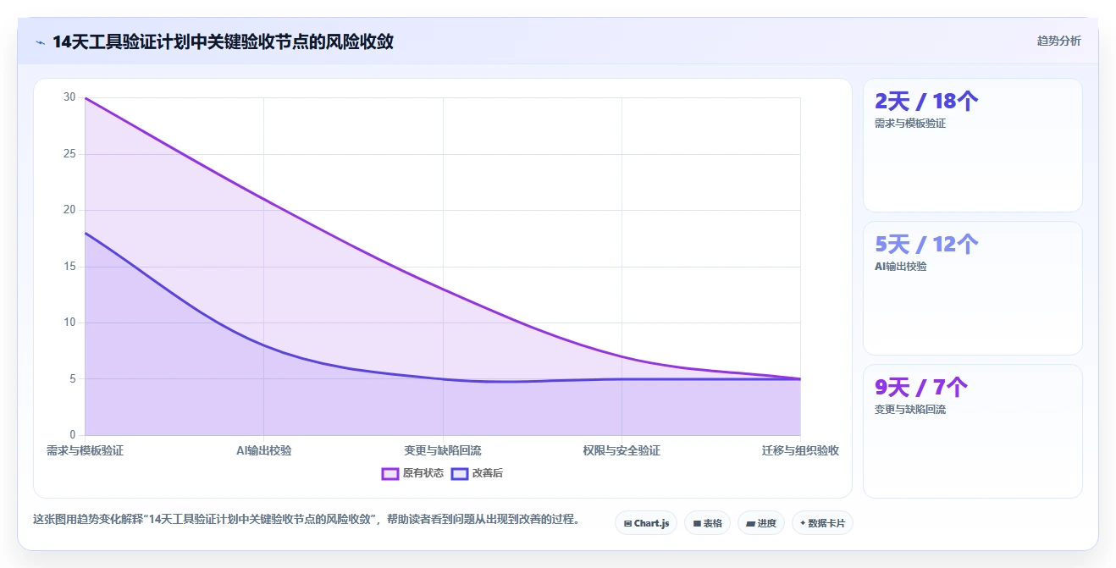
Task: Click the Chart.js tag
Action: coord(646,523)
